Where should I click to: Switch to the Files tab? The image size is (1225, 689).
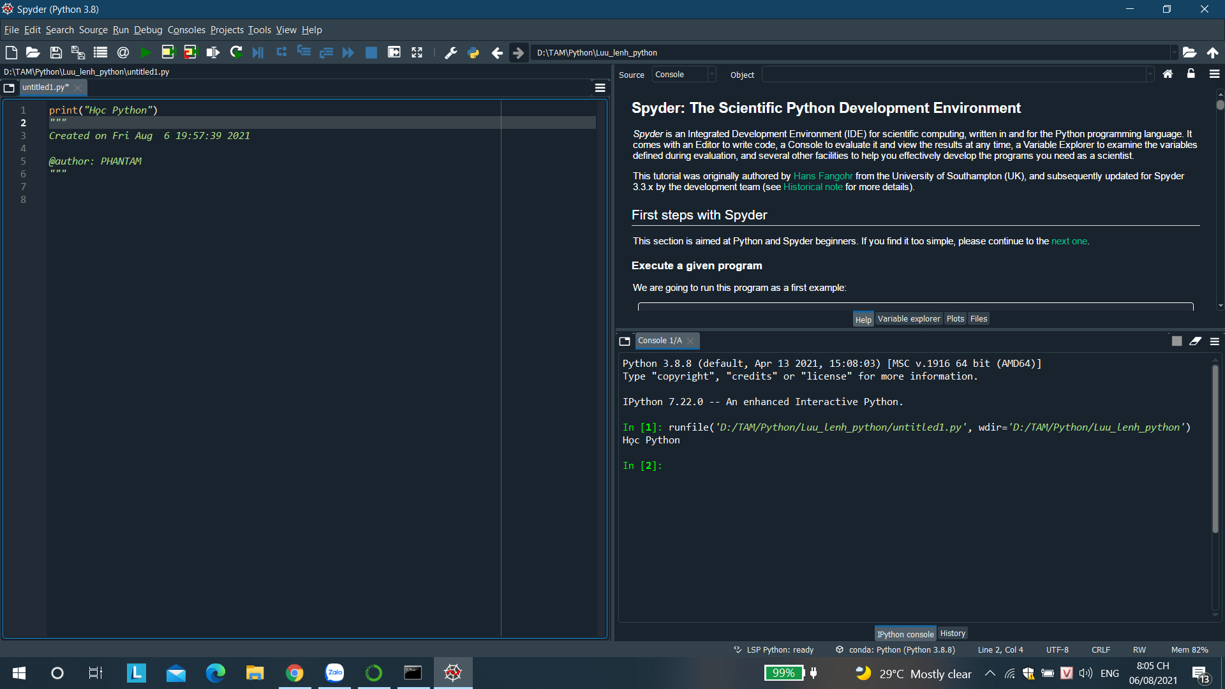pos(979,319)
